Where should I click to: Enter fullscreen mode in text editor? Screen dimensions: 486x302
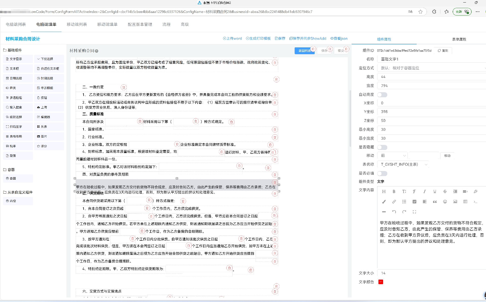414,212
